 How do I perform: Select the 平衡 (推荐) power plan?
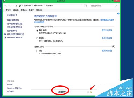point(37,30)
